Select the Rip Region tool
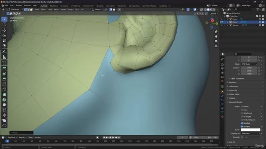266x149 pixels. [4, 125]
